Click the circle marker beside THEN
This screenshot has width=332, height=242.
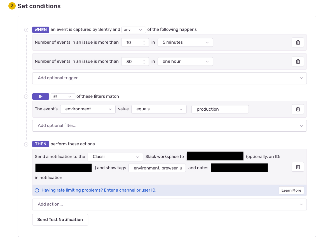[x=26, y=144]
